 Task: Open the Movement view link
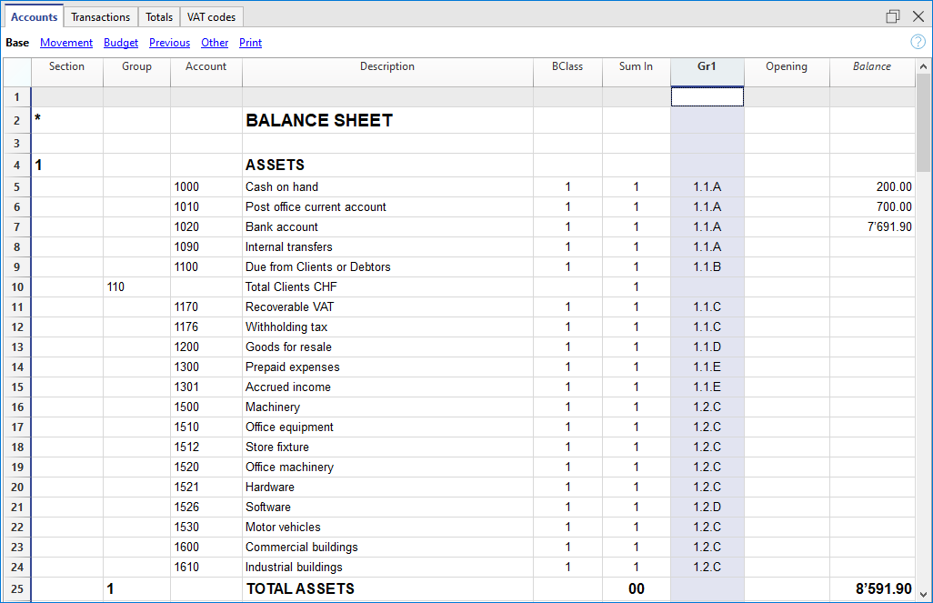point(66,43)
